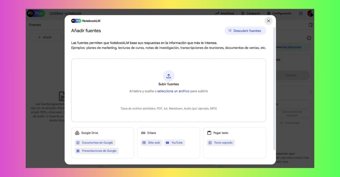Click Descubrir fuentes button
The width and height of the screenshot is (340, 177).
coord(245,31)
